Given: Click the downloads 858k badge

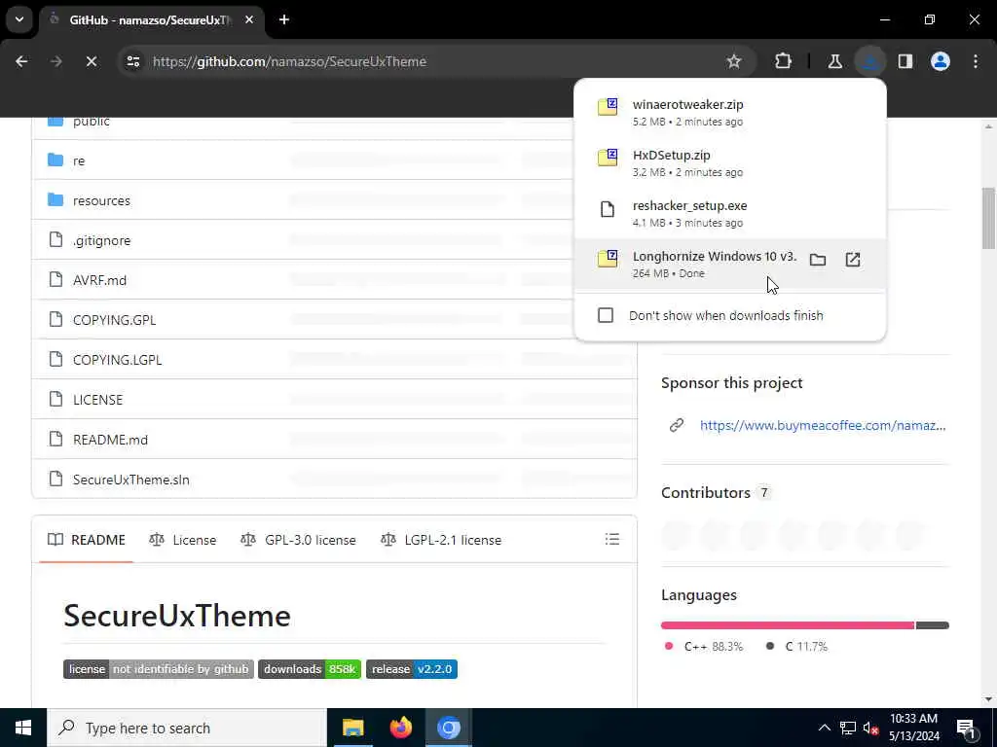Looking at the screenshot, I should tap(310, 669).
